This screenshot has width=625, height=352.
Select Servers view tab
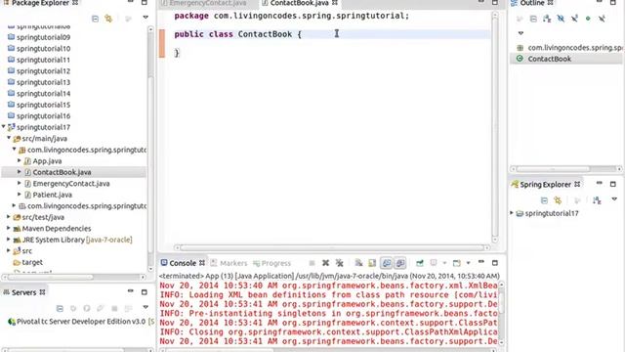click(x=23, y=292)
